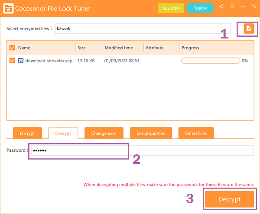
Task: Open the share icon in title bar
Action: [221, 6]
